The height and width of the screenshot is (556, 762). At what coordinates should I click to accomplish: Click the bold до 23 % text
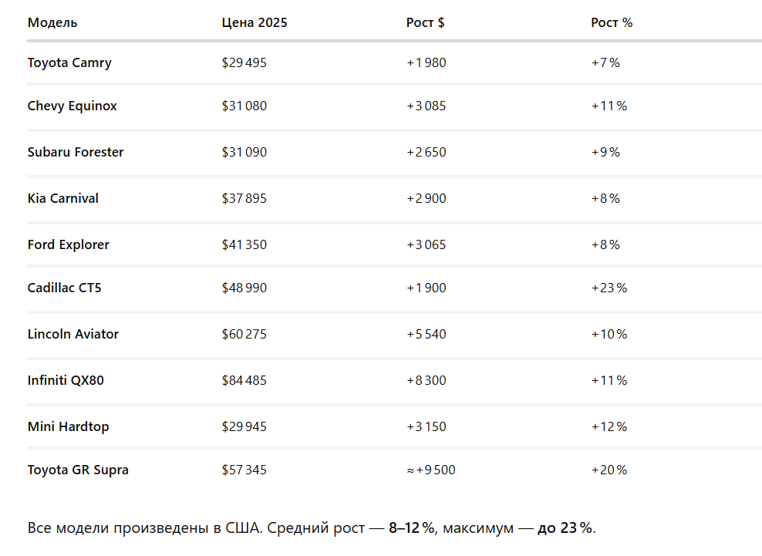[x=565, y=527]
